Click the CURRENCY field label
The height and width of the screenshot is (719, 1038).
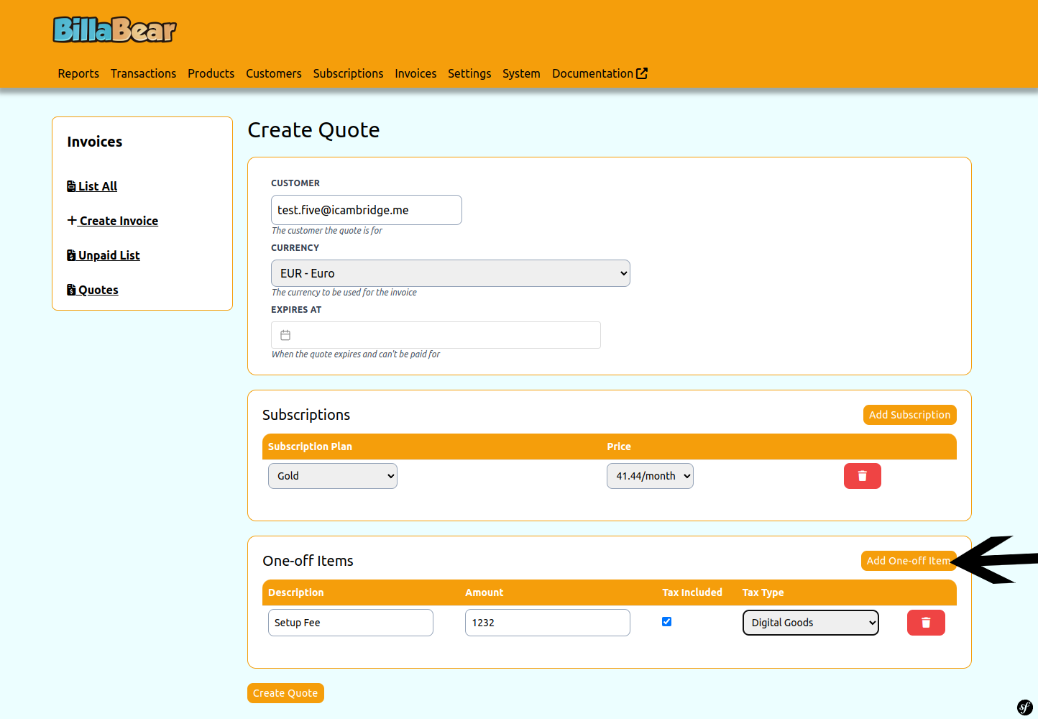coord(295,248)
